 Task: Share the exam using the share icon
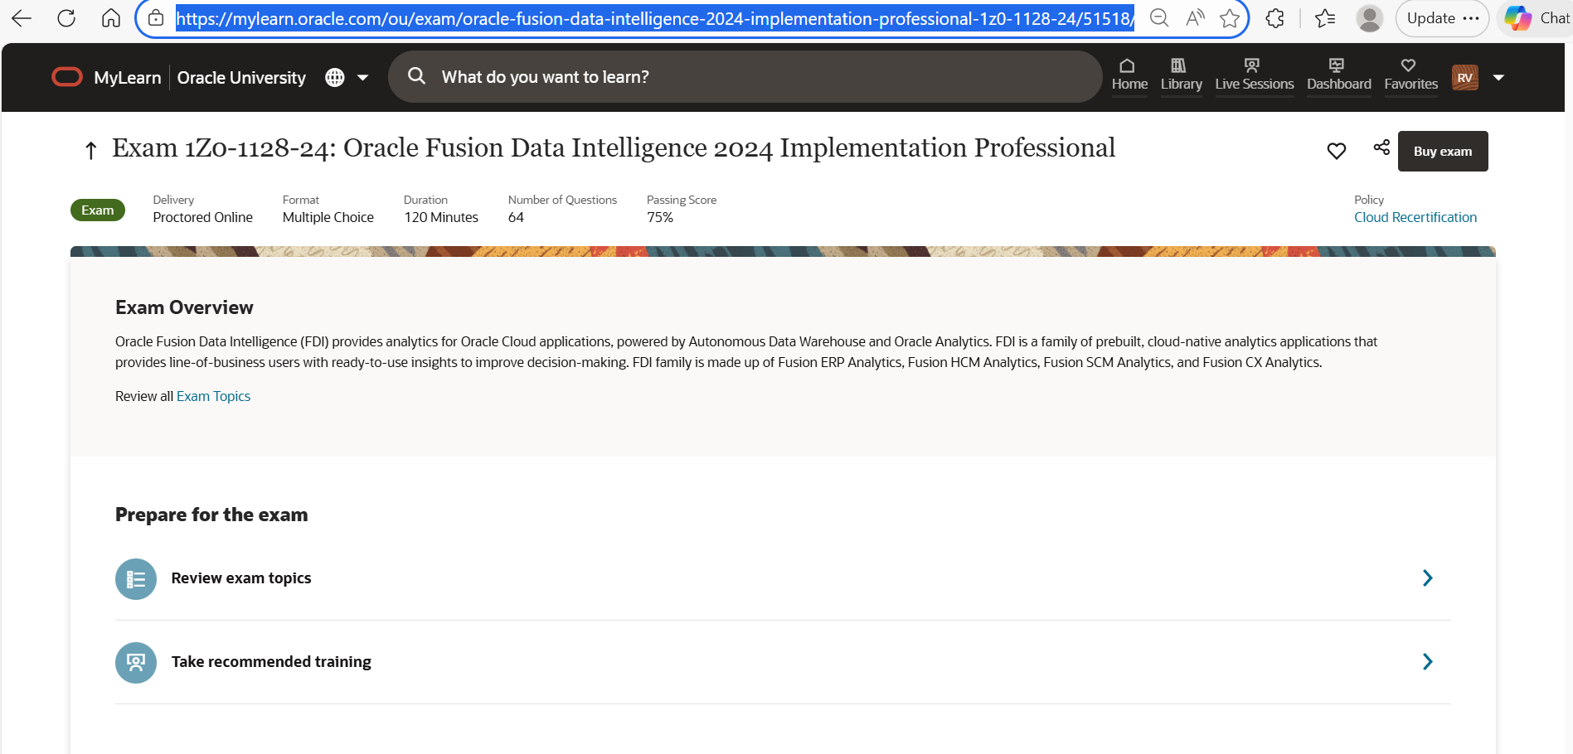click(1381, 147)
